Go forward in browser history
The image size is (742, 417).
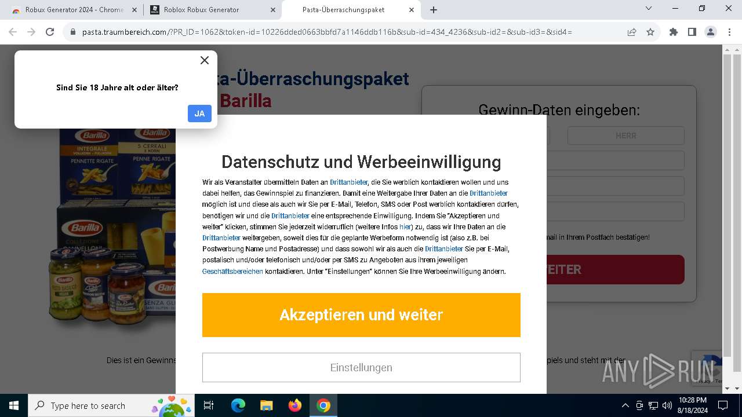[31, 32]
